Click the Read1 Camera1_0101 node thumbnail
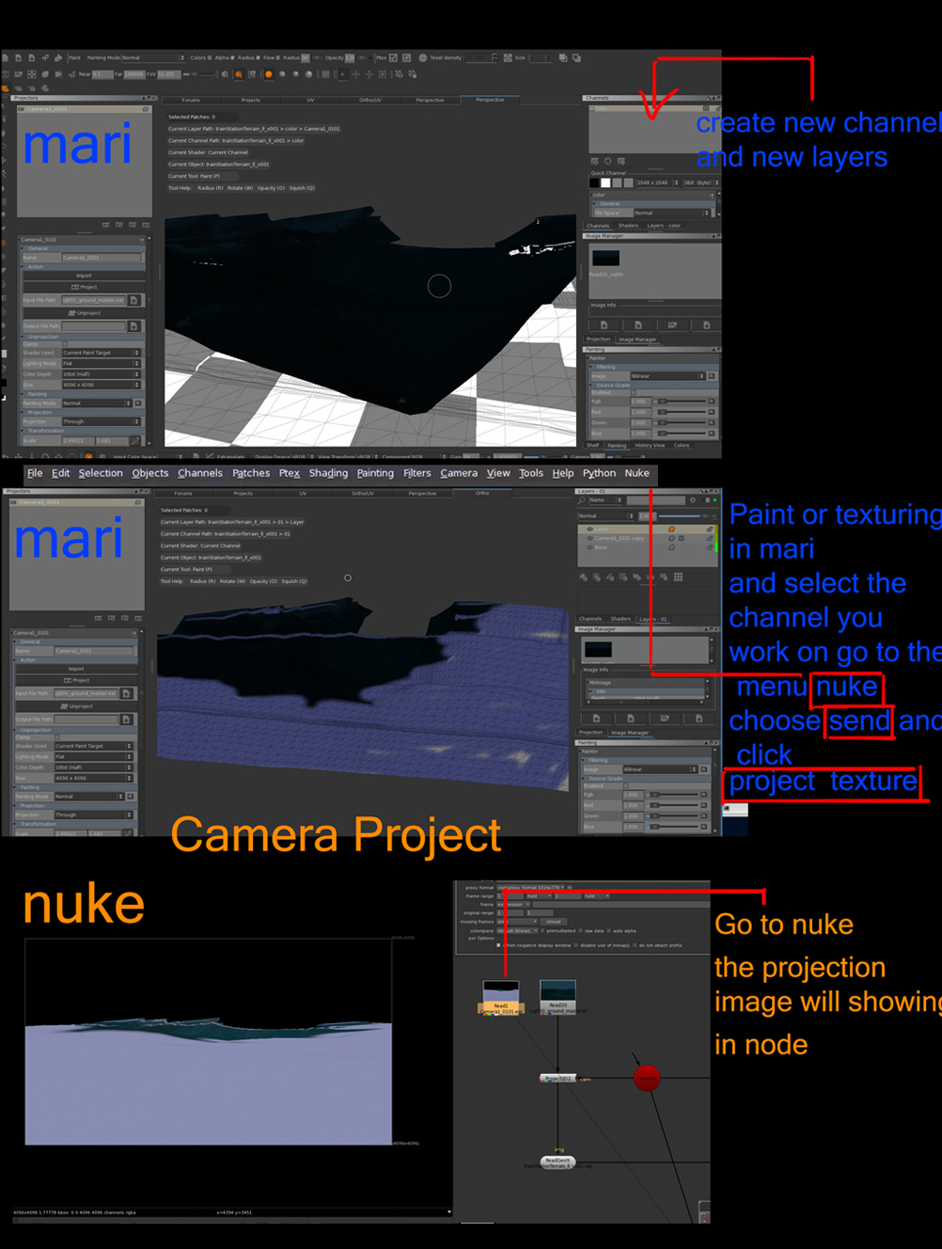The height and width of the screenshot is (1249, 942). (501, 994)
